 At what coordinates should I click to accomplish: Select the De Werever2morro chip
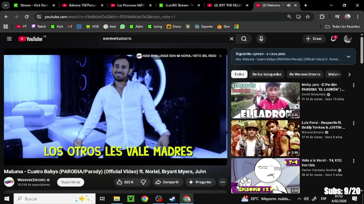(x=305, y=75)
